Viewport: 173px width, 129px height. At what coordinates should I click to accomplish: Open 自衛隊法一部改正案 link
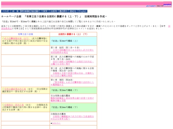14,105
